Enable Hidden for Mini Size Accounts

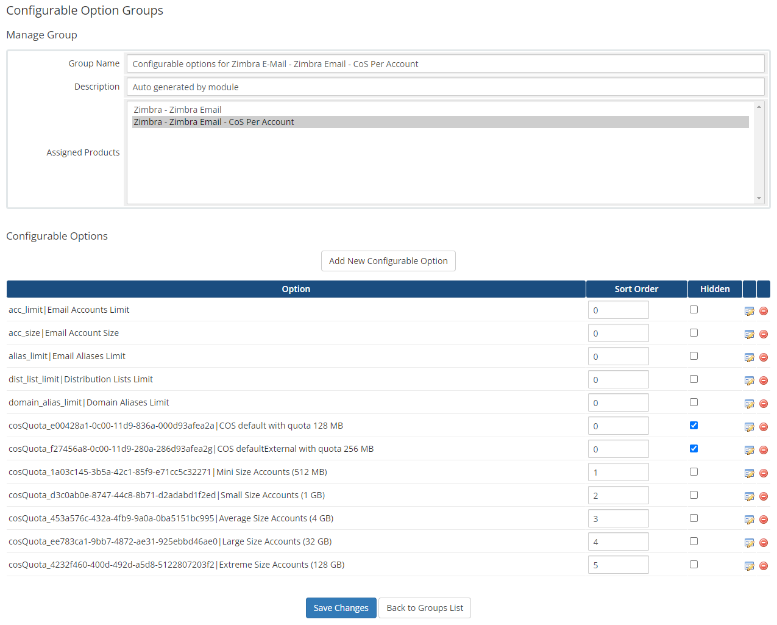[x=694, y=471]
